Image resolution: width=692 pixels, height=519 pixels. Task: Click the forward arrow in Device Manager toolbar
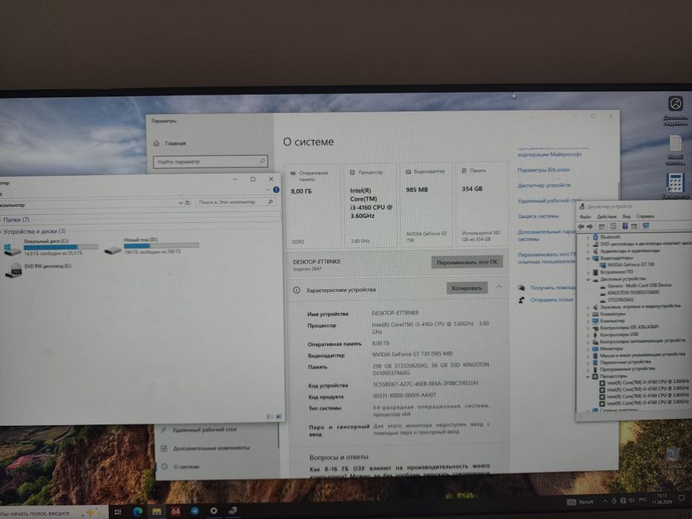pos(590,226)
